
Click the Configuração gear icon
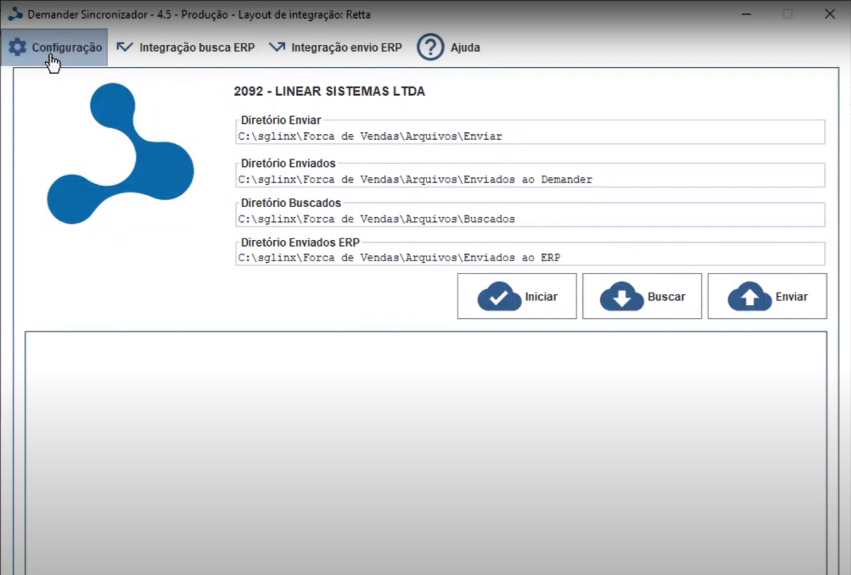click(18, 47)
